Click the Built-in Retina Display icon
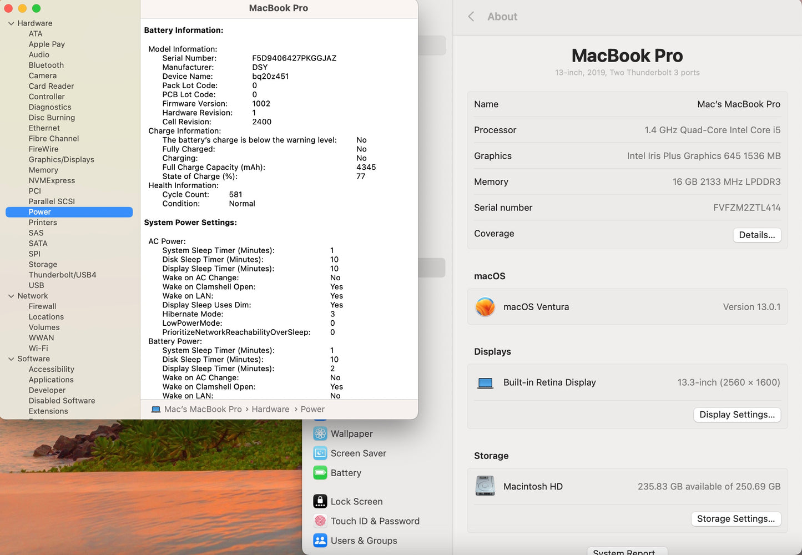 [485, 382]
